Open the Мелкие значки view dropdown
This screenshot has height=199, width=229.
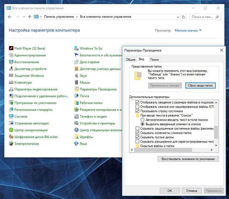click(x=188, y=30)
